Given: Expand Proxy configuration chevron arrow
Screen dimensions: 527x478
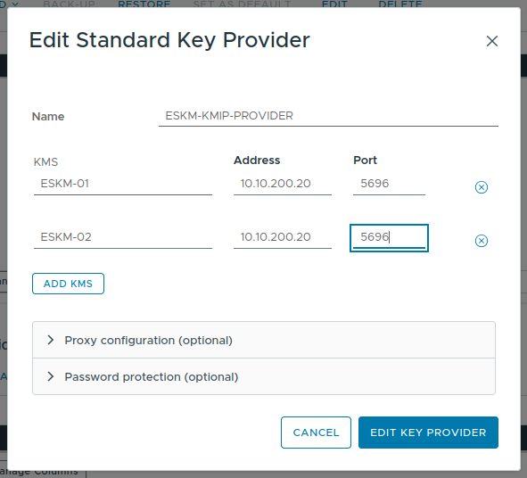Looking at the screenshot, I should click(x=51, y=340).
